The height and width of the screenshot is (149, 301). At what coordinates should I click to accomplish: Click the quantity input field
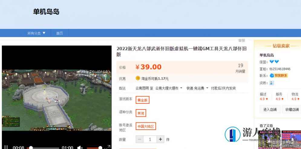coord(150,139)
